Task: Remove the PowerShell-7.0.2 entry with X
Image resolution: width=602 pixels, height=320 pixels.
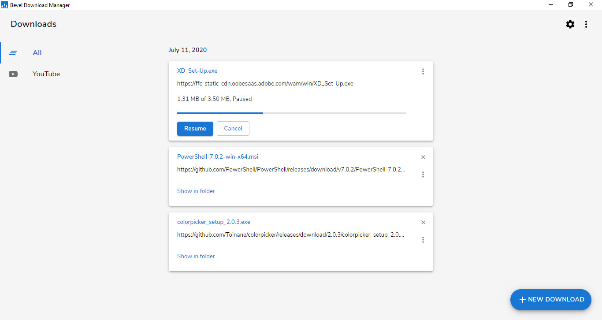Action: click(x=423, y=157)
